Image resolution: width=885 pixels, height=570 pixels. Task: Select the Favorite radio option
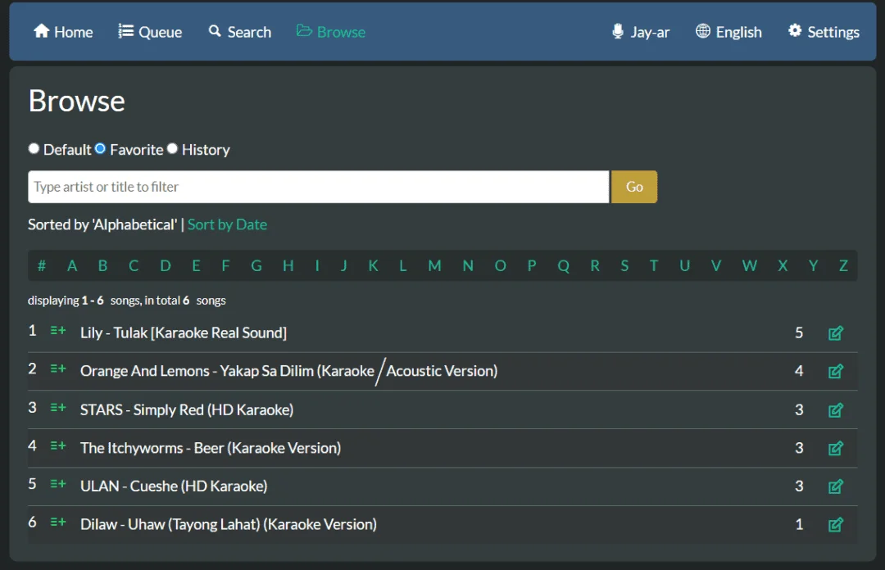point(100,148)
